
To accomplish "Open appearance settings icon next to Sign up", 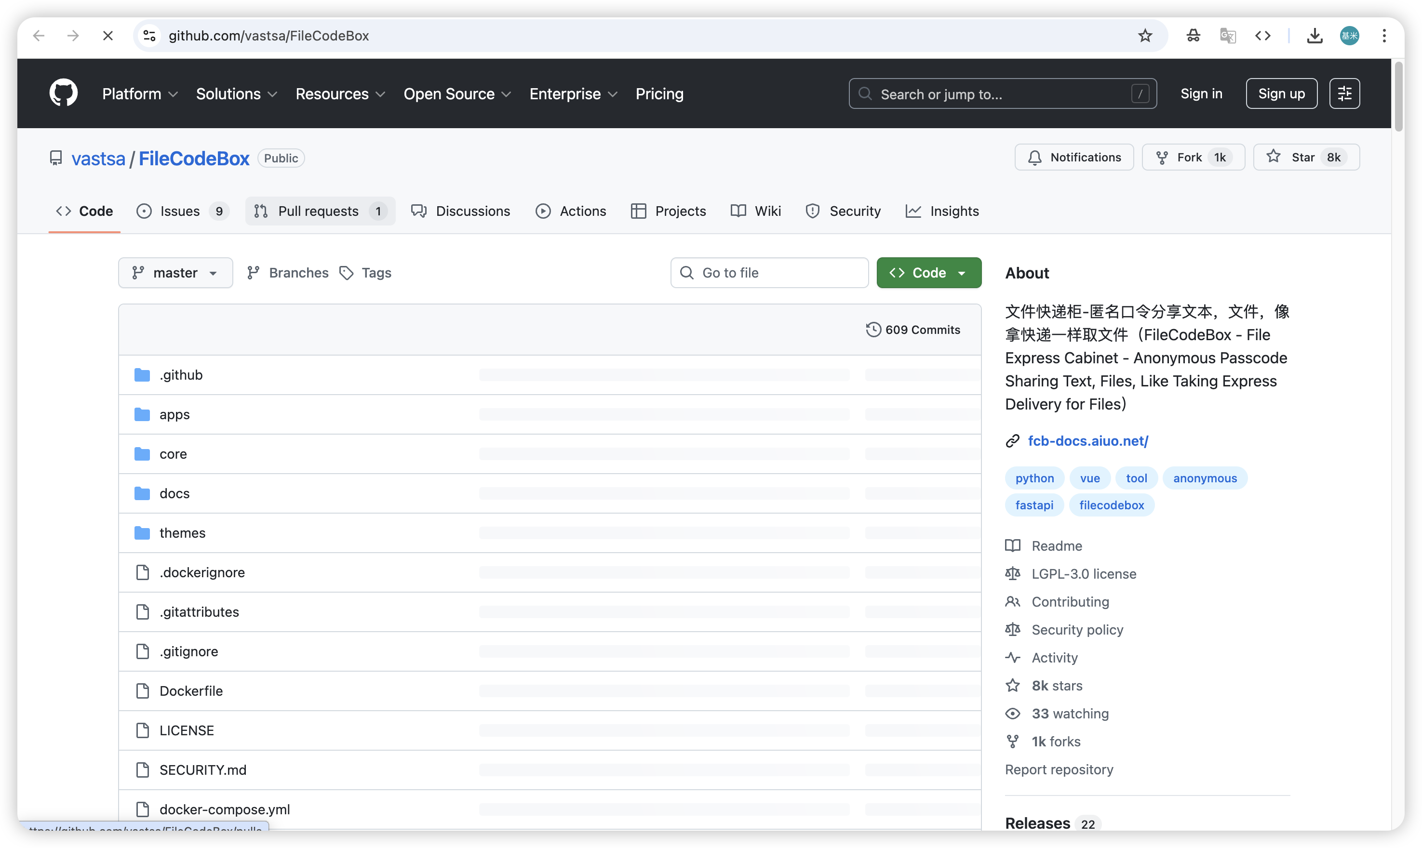I will tap(1344, 93).
